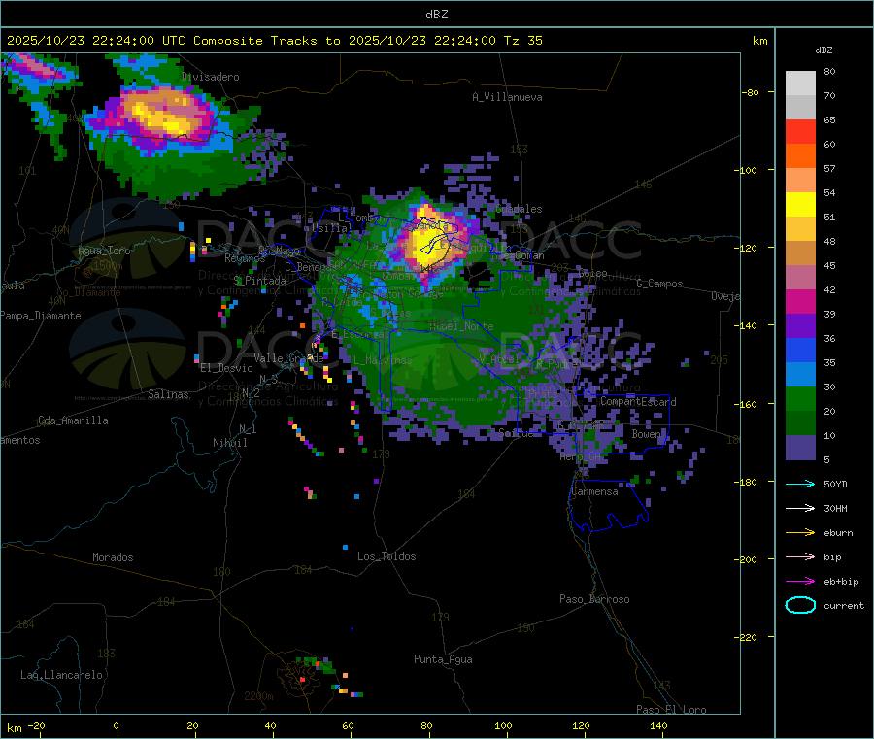Click the '100' km tick on horizontal axis
This screenshot has height=739, width=874.
tap(503, 725)
